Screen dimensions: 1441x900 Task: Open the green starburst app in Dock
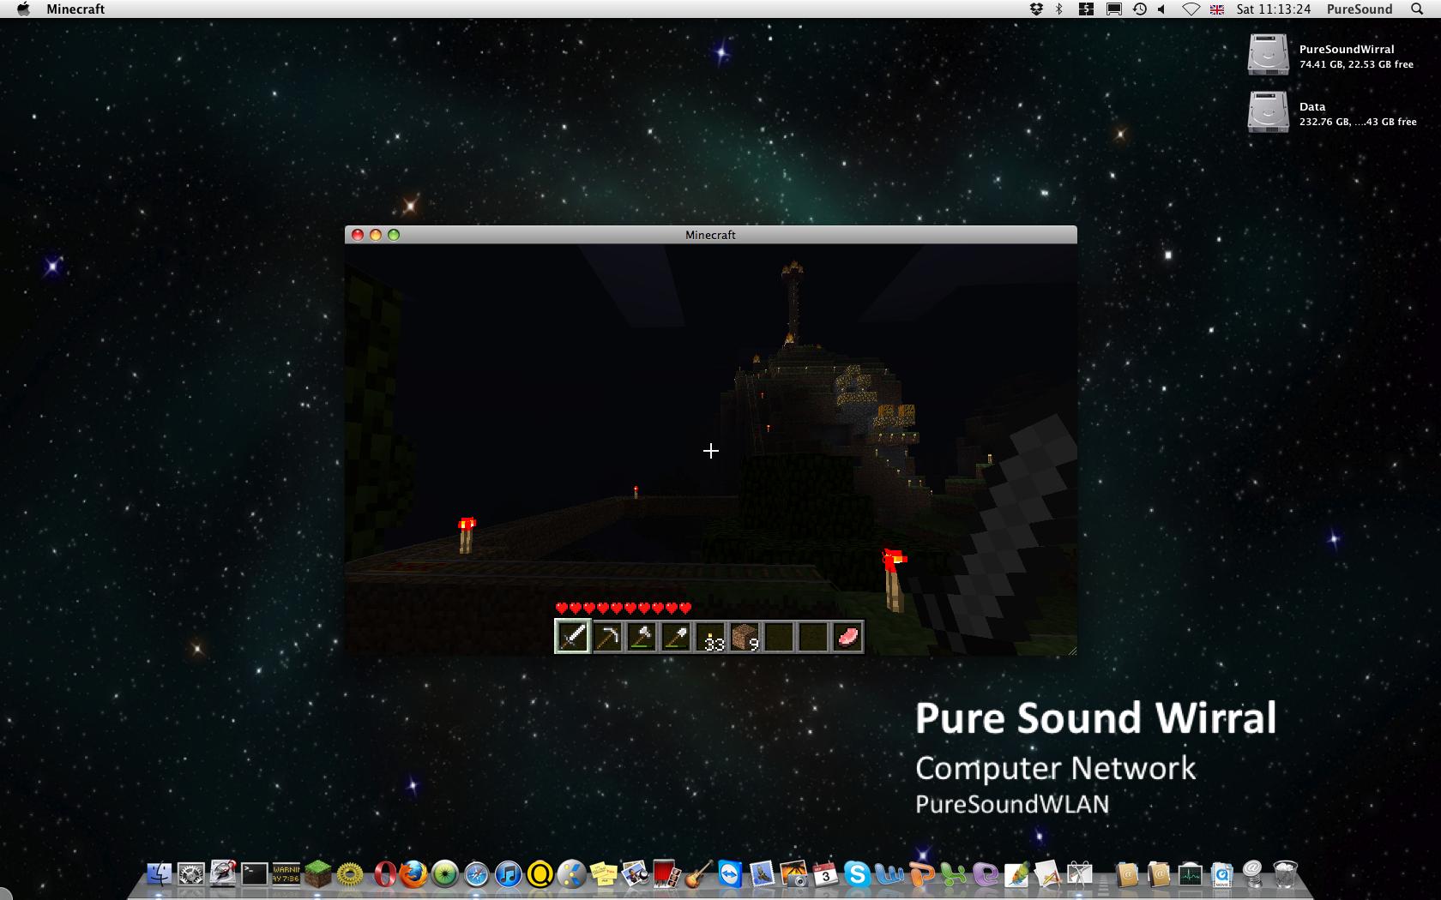pos(445,873)
